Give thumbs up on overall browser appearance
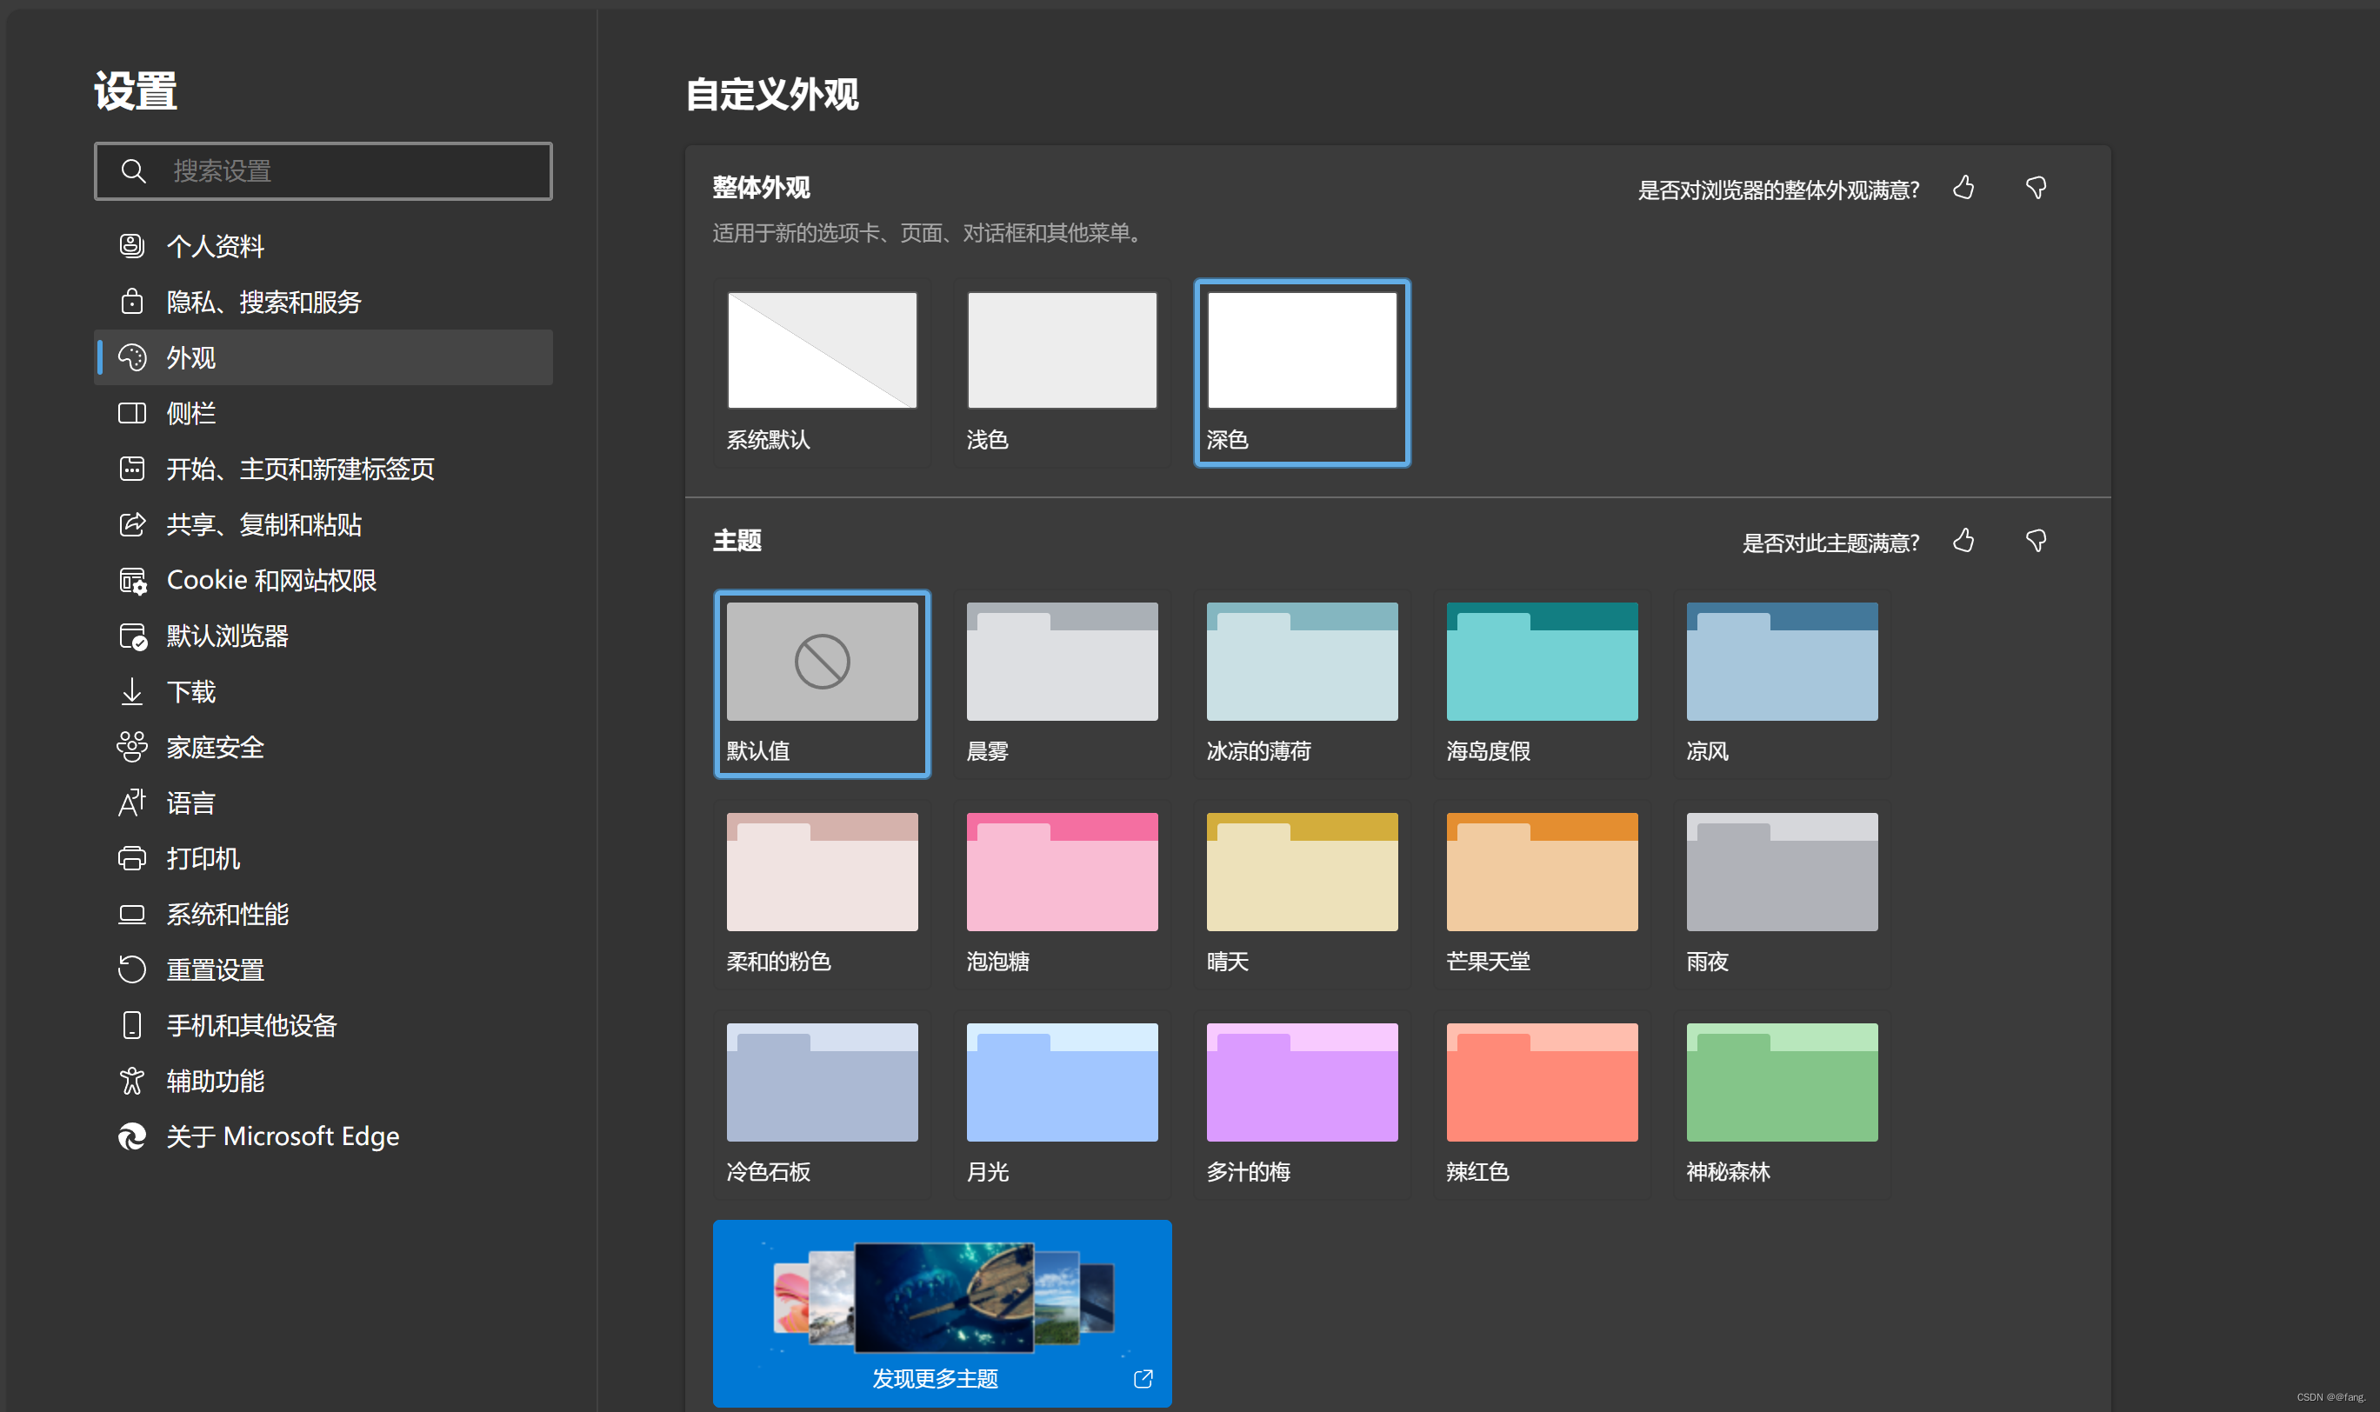 pyautogui.click(x=1964, y=189)
